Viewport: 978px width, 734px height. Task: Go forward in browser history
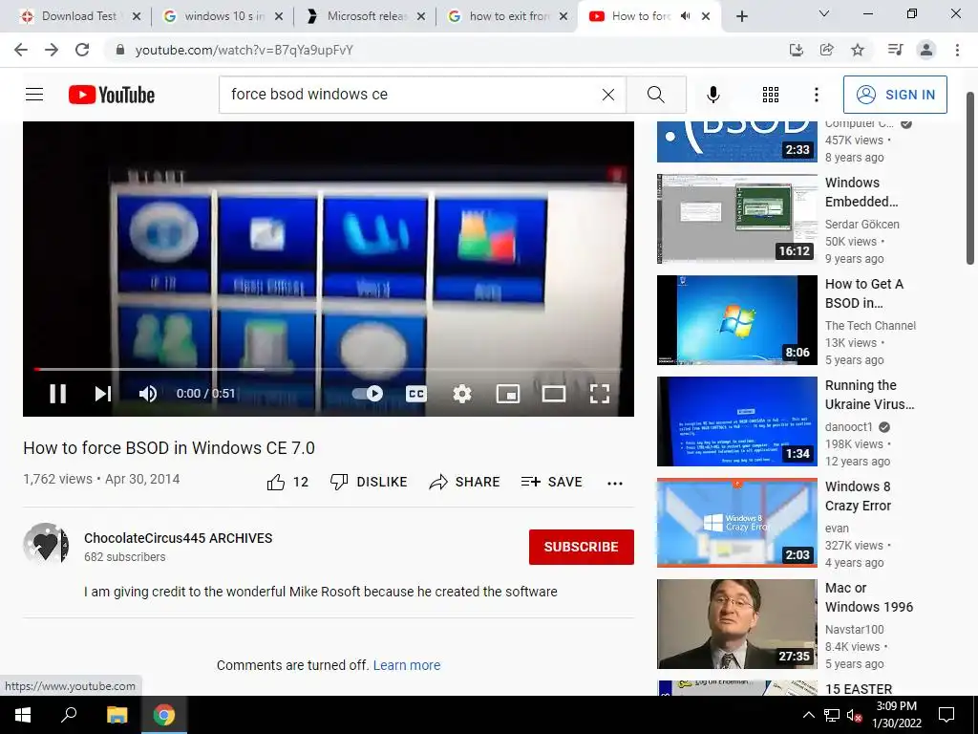coord(52,50)
